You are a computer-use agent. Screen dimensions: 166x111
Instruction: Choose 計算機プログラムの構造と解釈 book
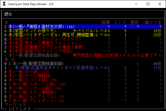47,47
